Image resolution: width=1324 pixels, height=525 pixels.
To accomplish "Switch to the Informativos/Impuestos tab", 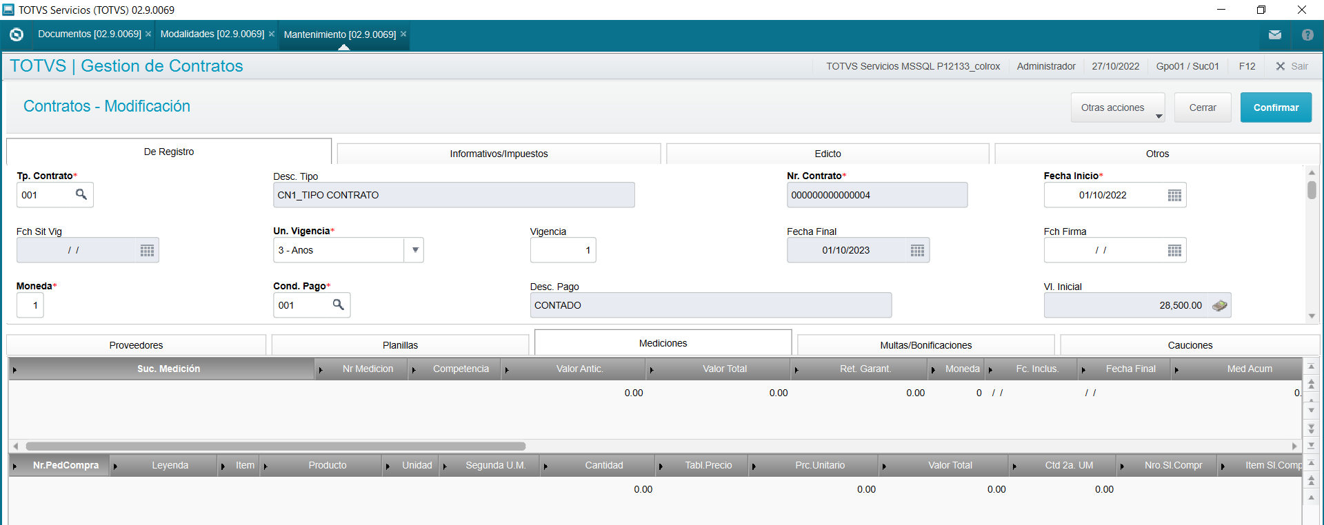I will pos(499,154).
